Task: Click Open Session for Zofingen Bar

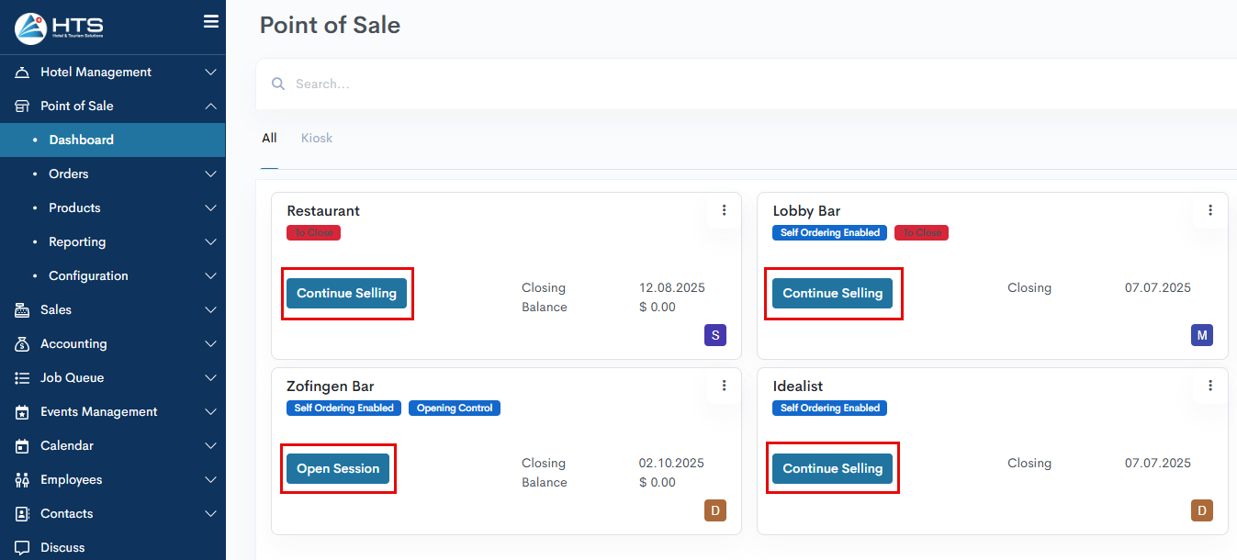Action: [338, 469]
